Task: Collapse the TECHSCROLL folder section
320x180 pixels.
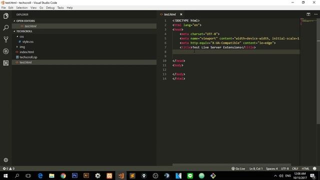Action: point(24,31)
